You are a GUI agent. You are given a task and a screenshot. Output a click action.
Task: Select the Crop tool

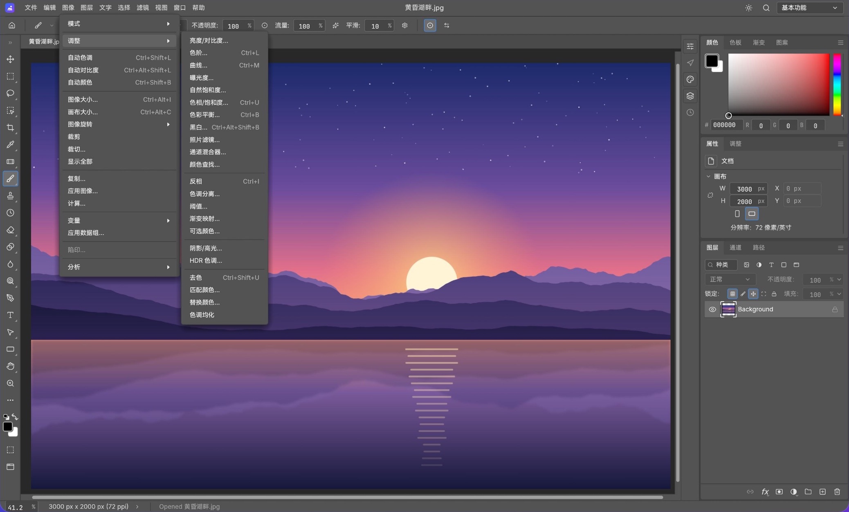pyautogui.click(x=10, y=127)
